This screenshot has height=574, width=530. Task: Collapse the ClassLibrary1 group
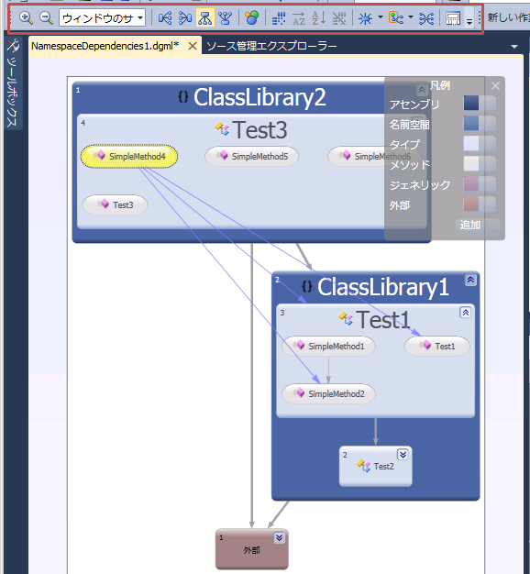coord(470,280)
